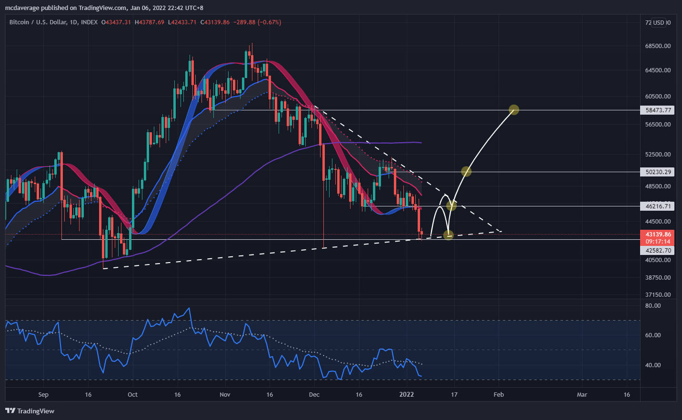Click the 52500.00 price axis tick
Viewport: 682px width, 420px height.
(658, 155)
